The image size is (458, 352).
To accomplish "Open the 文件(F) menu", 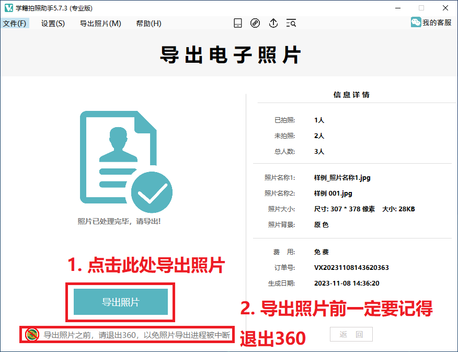I will click(x=15, y=24).
